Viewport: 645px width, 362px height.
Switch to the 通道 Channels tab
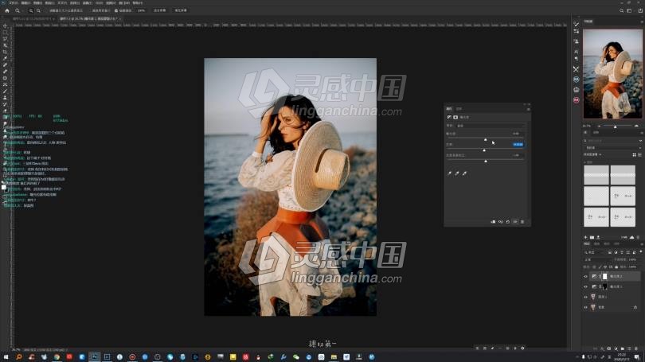(597, 244)
